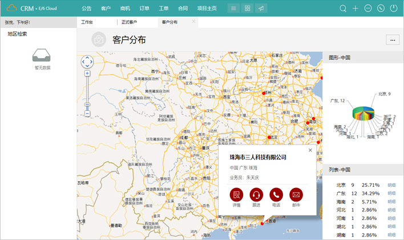Click the power logout icon in header
The image size is (404, 240).
(x=394, y=9)
